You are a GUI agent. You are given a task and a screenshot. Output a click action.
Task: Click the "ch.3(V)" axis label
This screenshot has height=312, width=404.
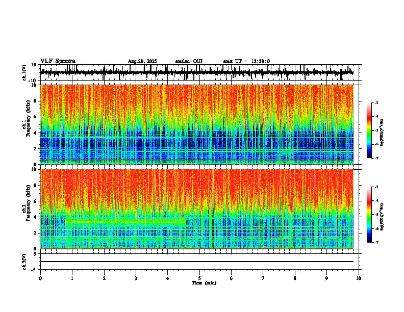[x=24, y=262]
